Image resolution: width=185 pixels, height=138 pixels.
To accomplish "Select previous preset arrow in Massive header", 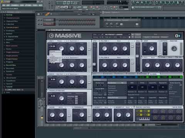I will (x=133, y=34).
